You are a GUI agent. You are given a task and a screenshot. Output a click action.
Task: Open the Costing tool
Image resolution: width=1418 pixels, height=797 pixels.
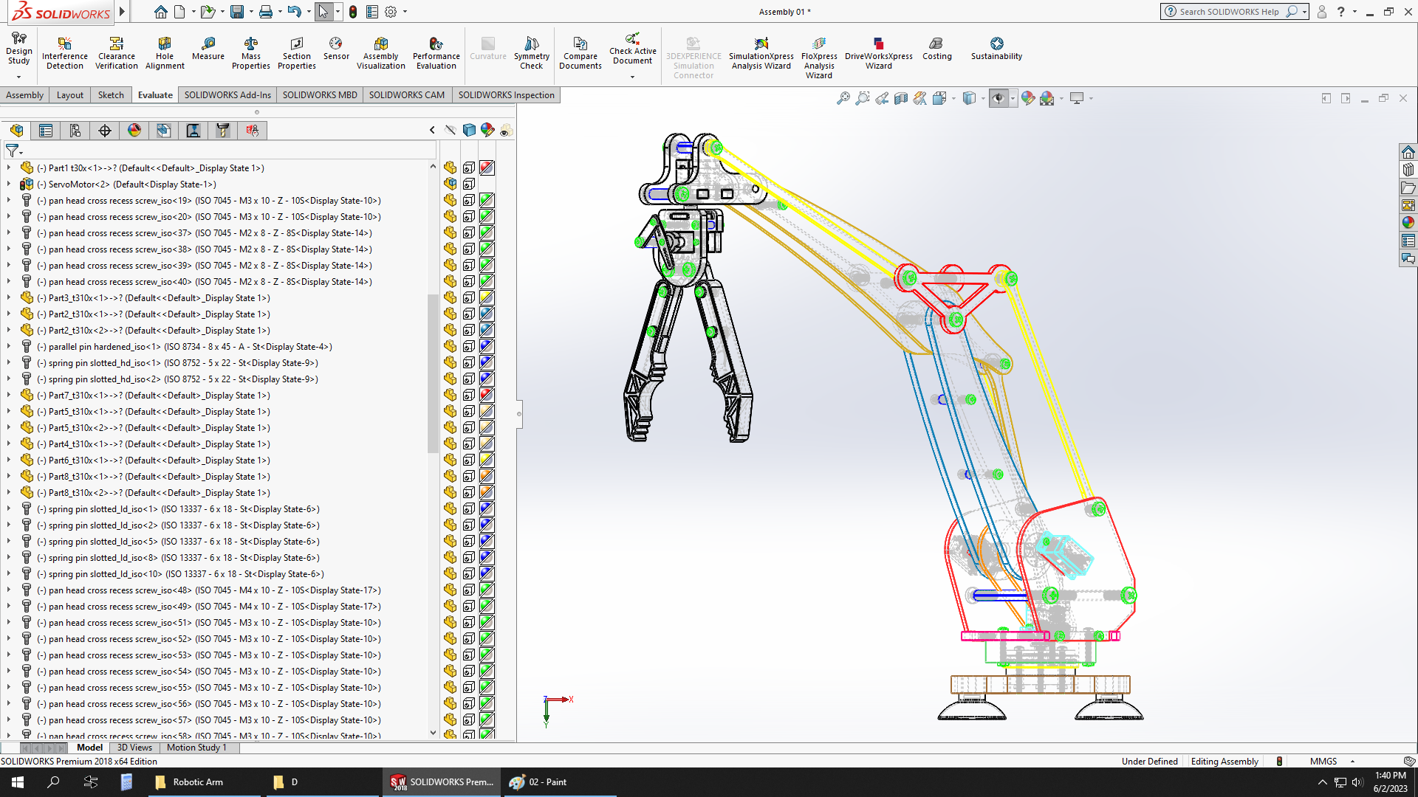click(937, 49)
